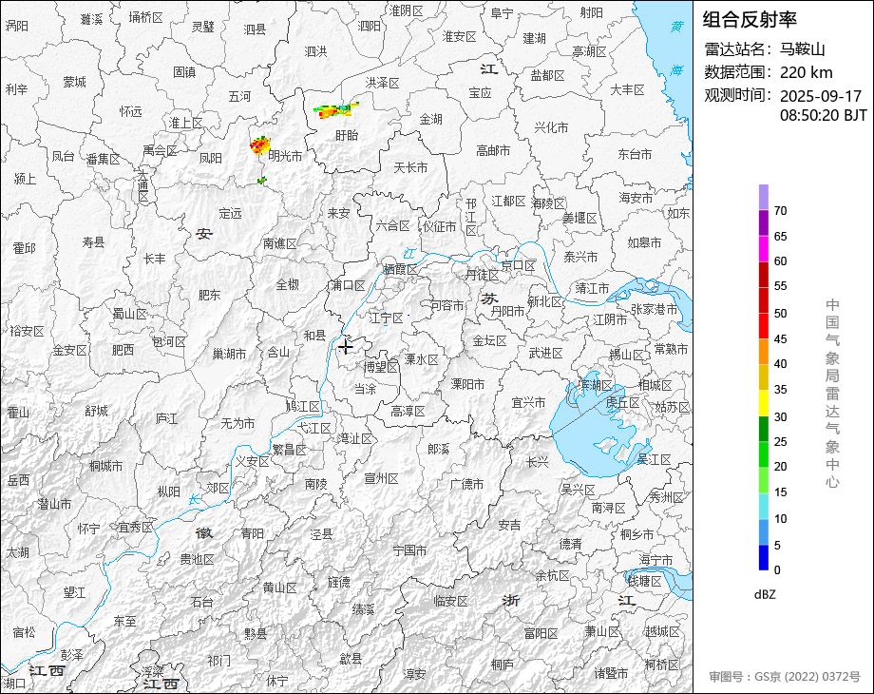This screenshot has height=694, width=874.
Task: Click the 黄山区 map label
Action: [280, 588]
